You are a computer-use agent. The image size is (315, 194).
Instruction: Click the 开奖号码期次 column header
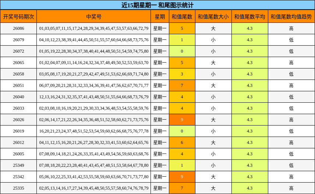click(18, 17)
